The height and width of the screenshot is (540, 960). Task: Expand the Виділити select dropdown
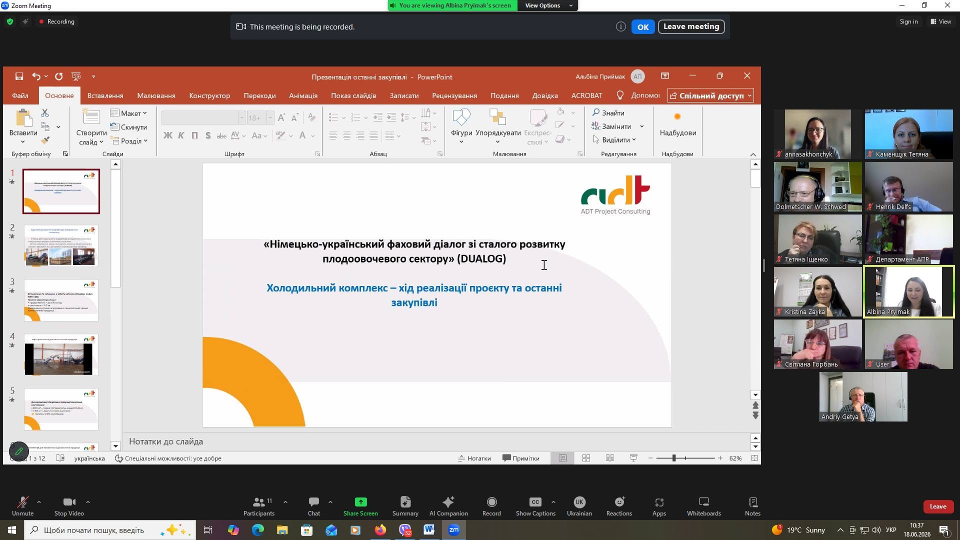pyautogui.click(x=614, y=140)
